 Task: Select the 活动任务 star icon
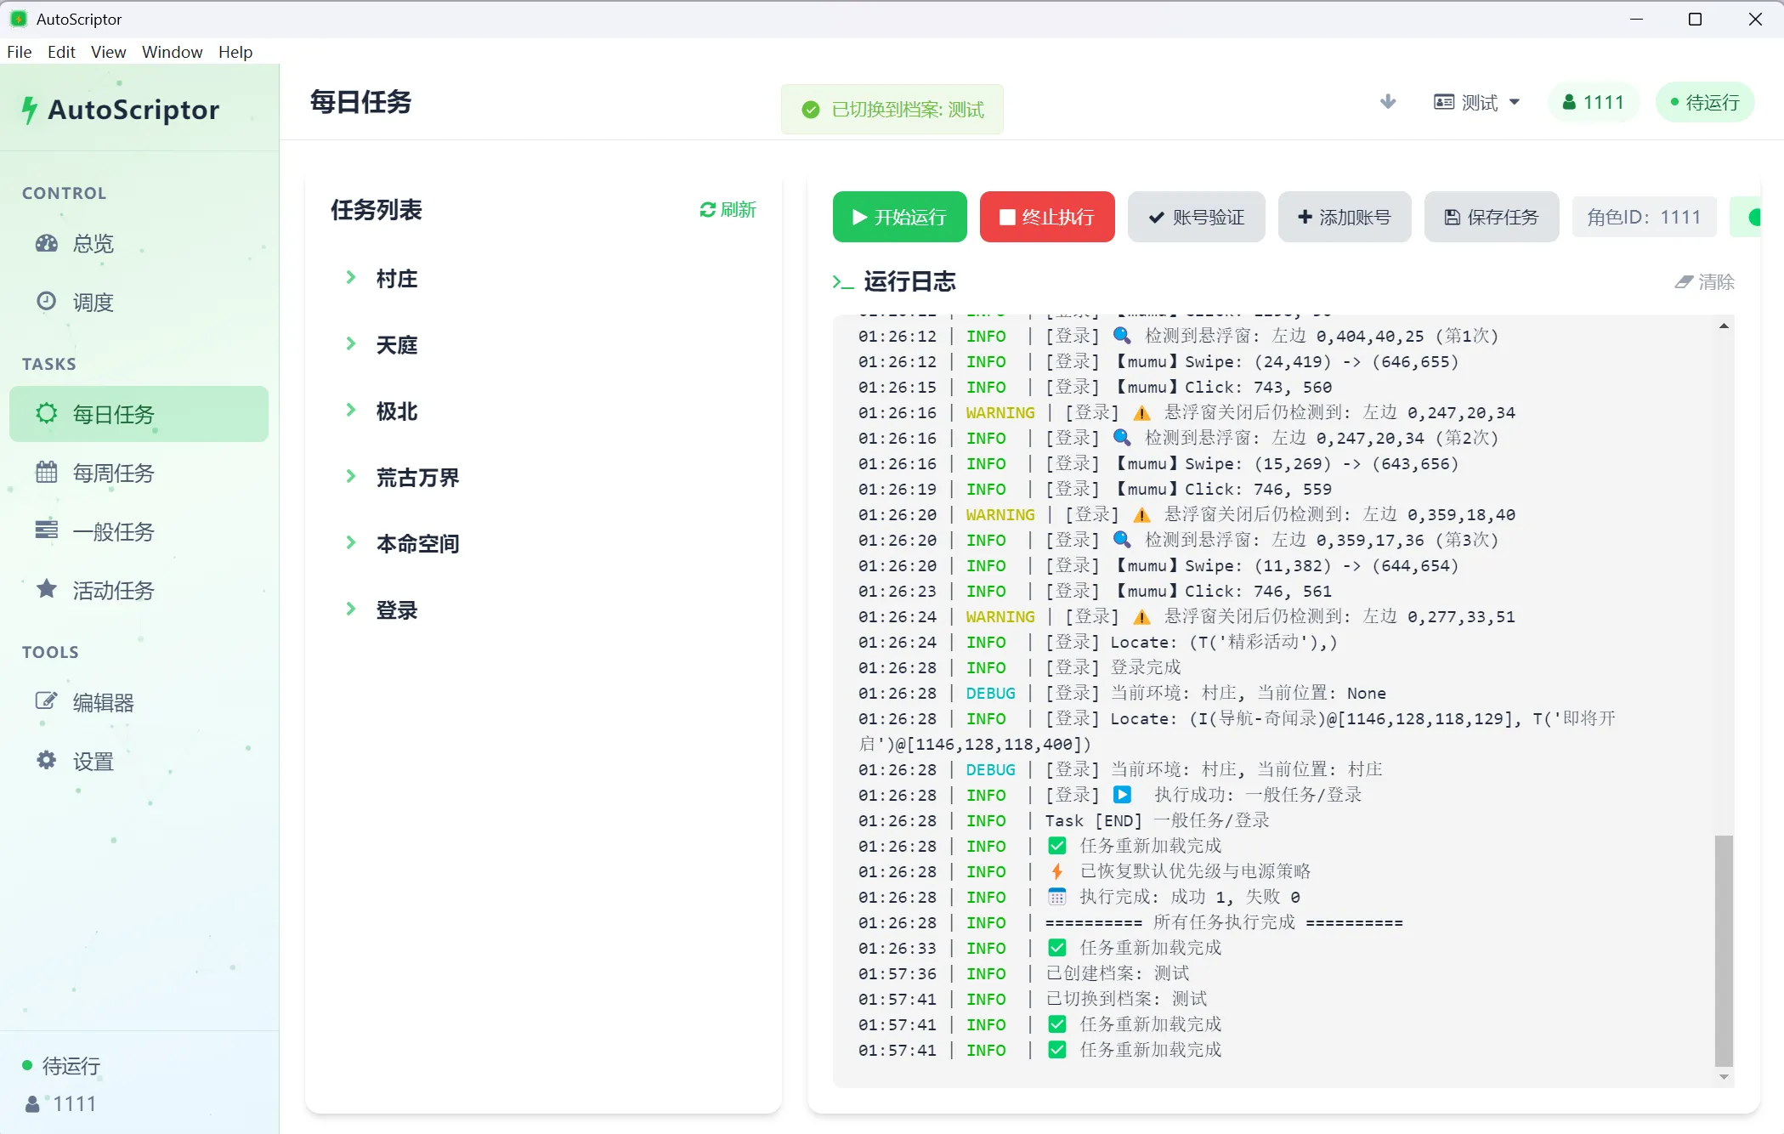coord(47,588)
